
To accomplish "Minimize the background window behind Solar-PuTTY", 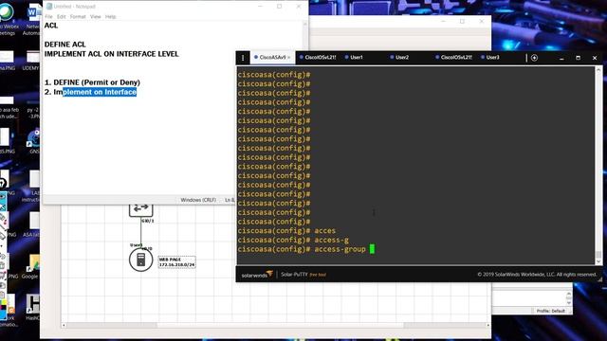I will (443, 21).
